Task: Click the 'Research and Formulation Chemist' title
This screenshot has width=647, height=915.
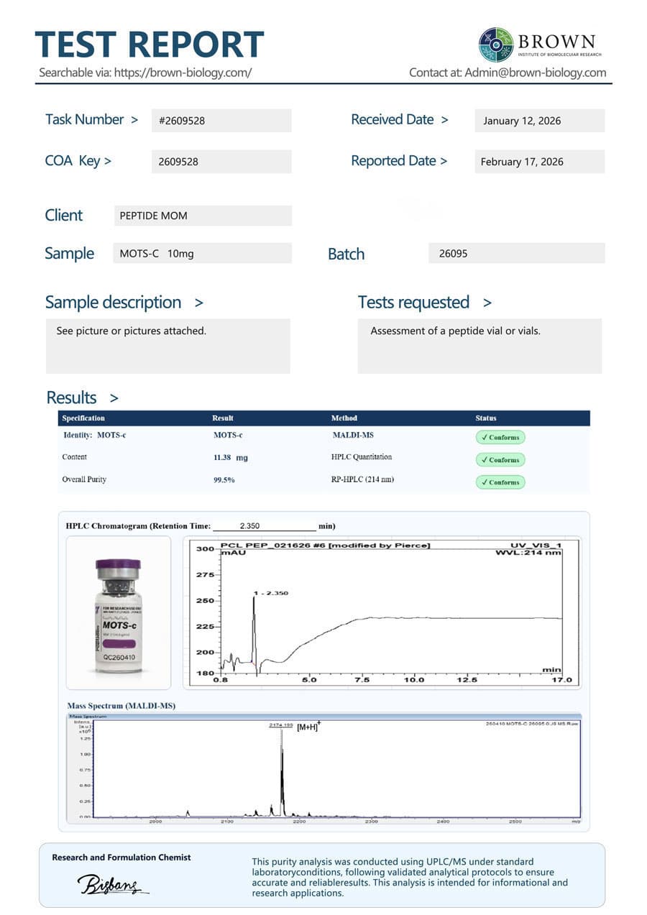Action: point(121,857)
